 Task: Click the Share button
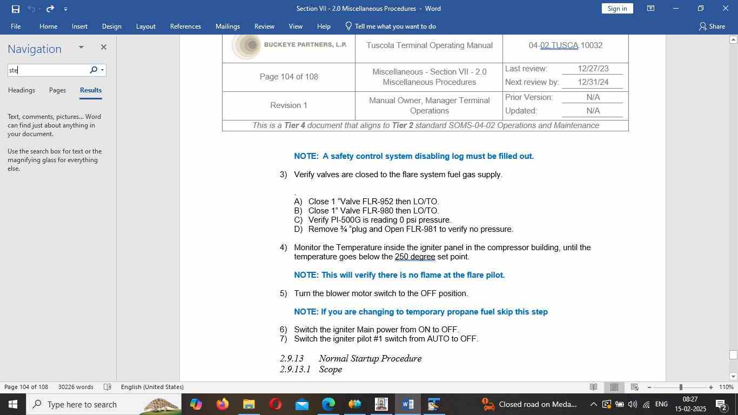(712, 26)
